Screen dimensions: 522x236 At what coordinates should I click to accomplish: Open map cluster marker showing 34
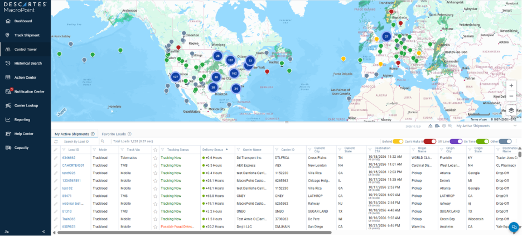pos(236,89)
